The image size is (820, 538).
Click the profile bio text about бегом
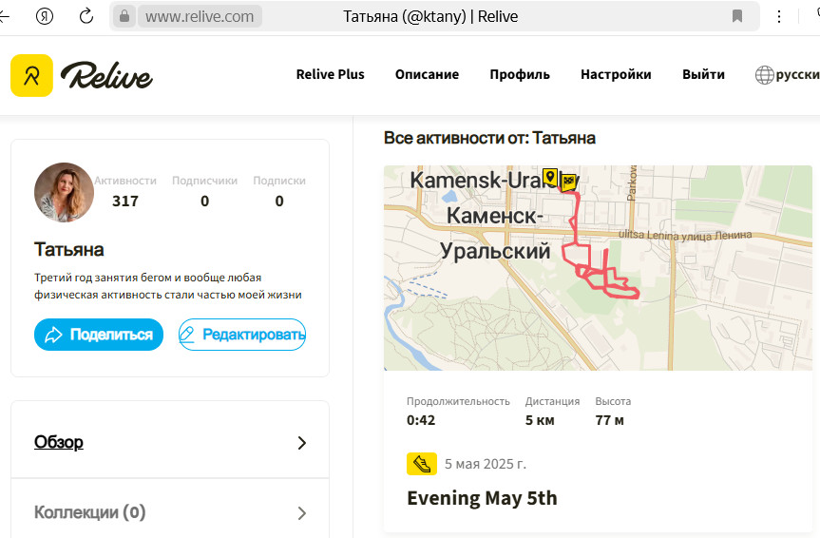[168, 286]
